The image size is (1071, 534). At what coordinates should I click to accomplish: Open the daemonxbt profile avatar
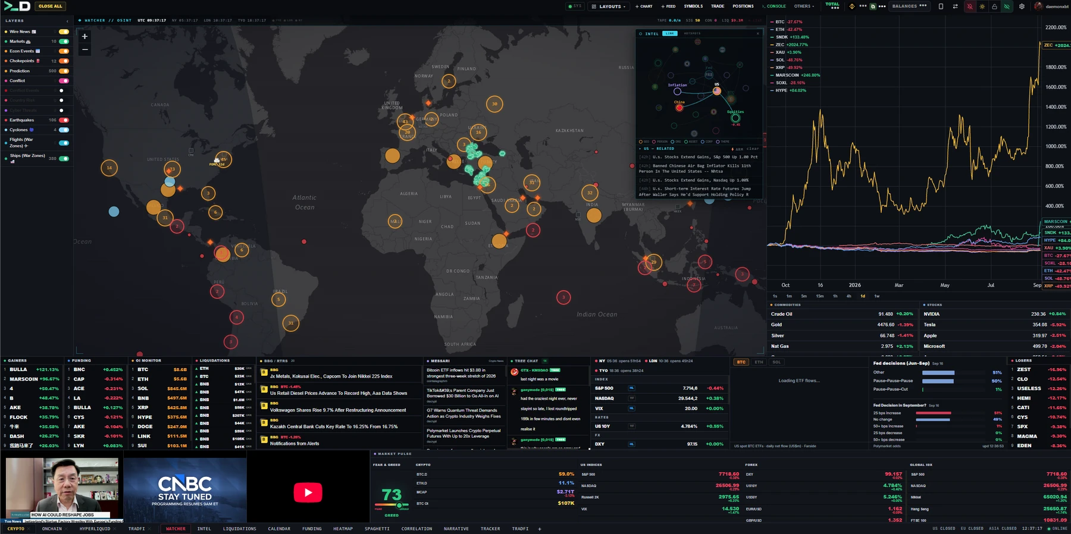click(x=1038, y=7)
